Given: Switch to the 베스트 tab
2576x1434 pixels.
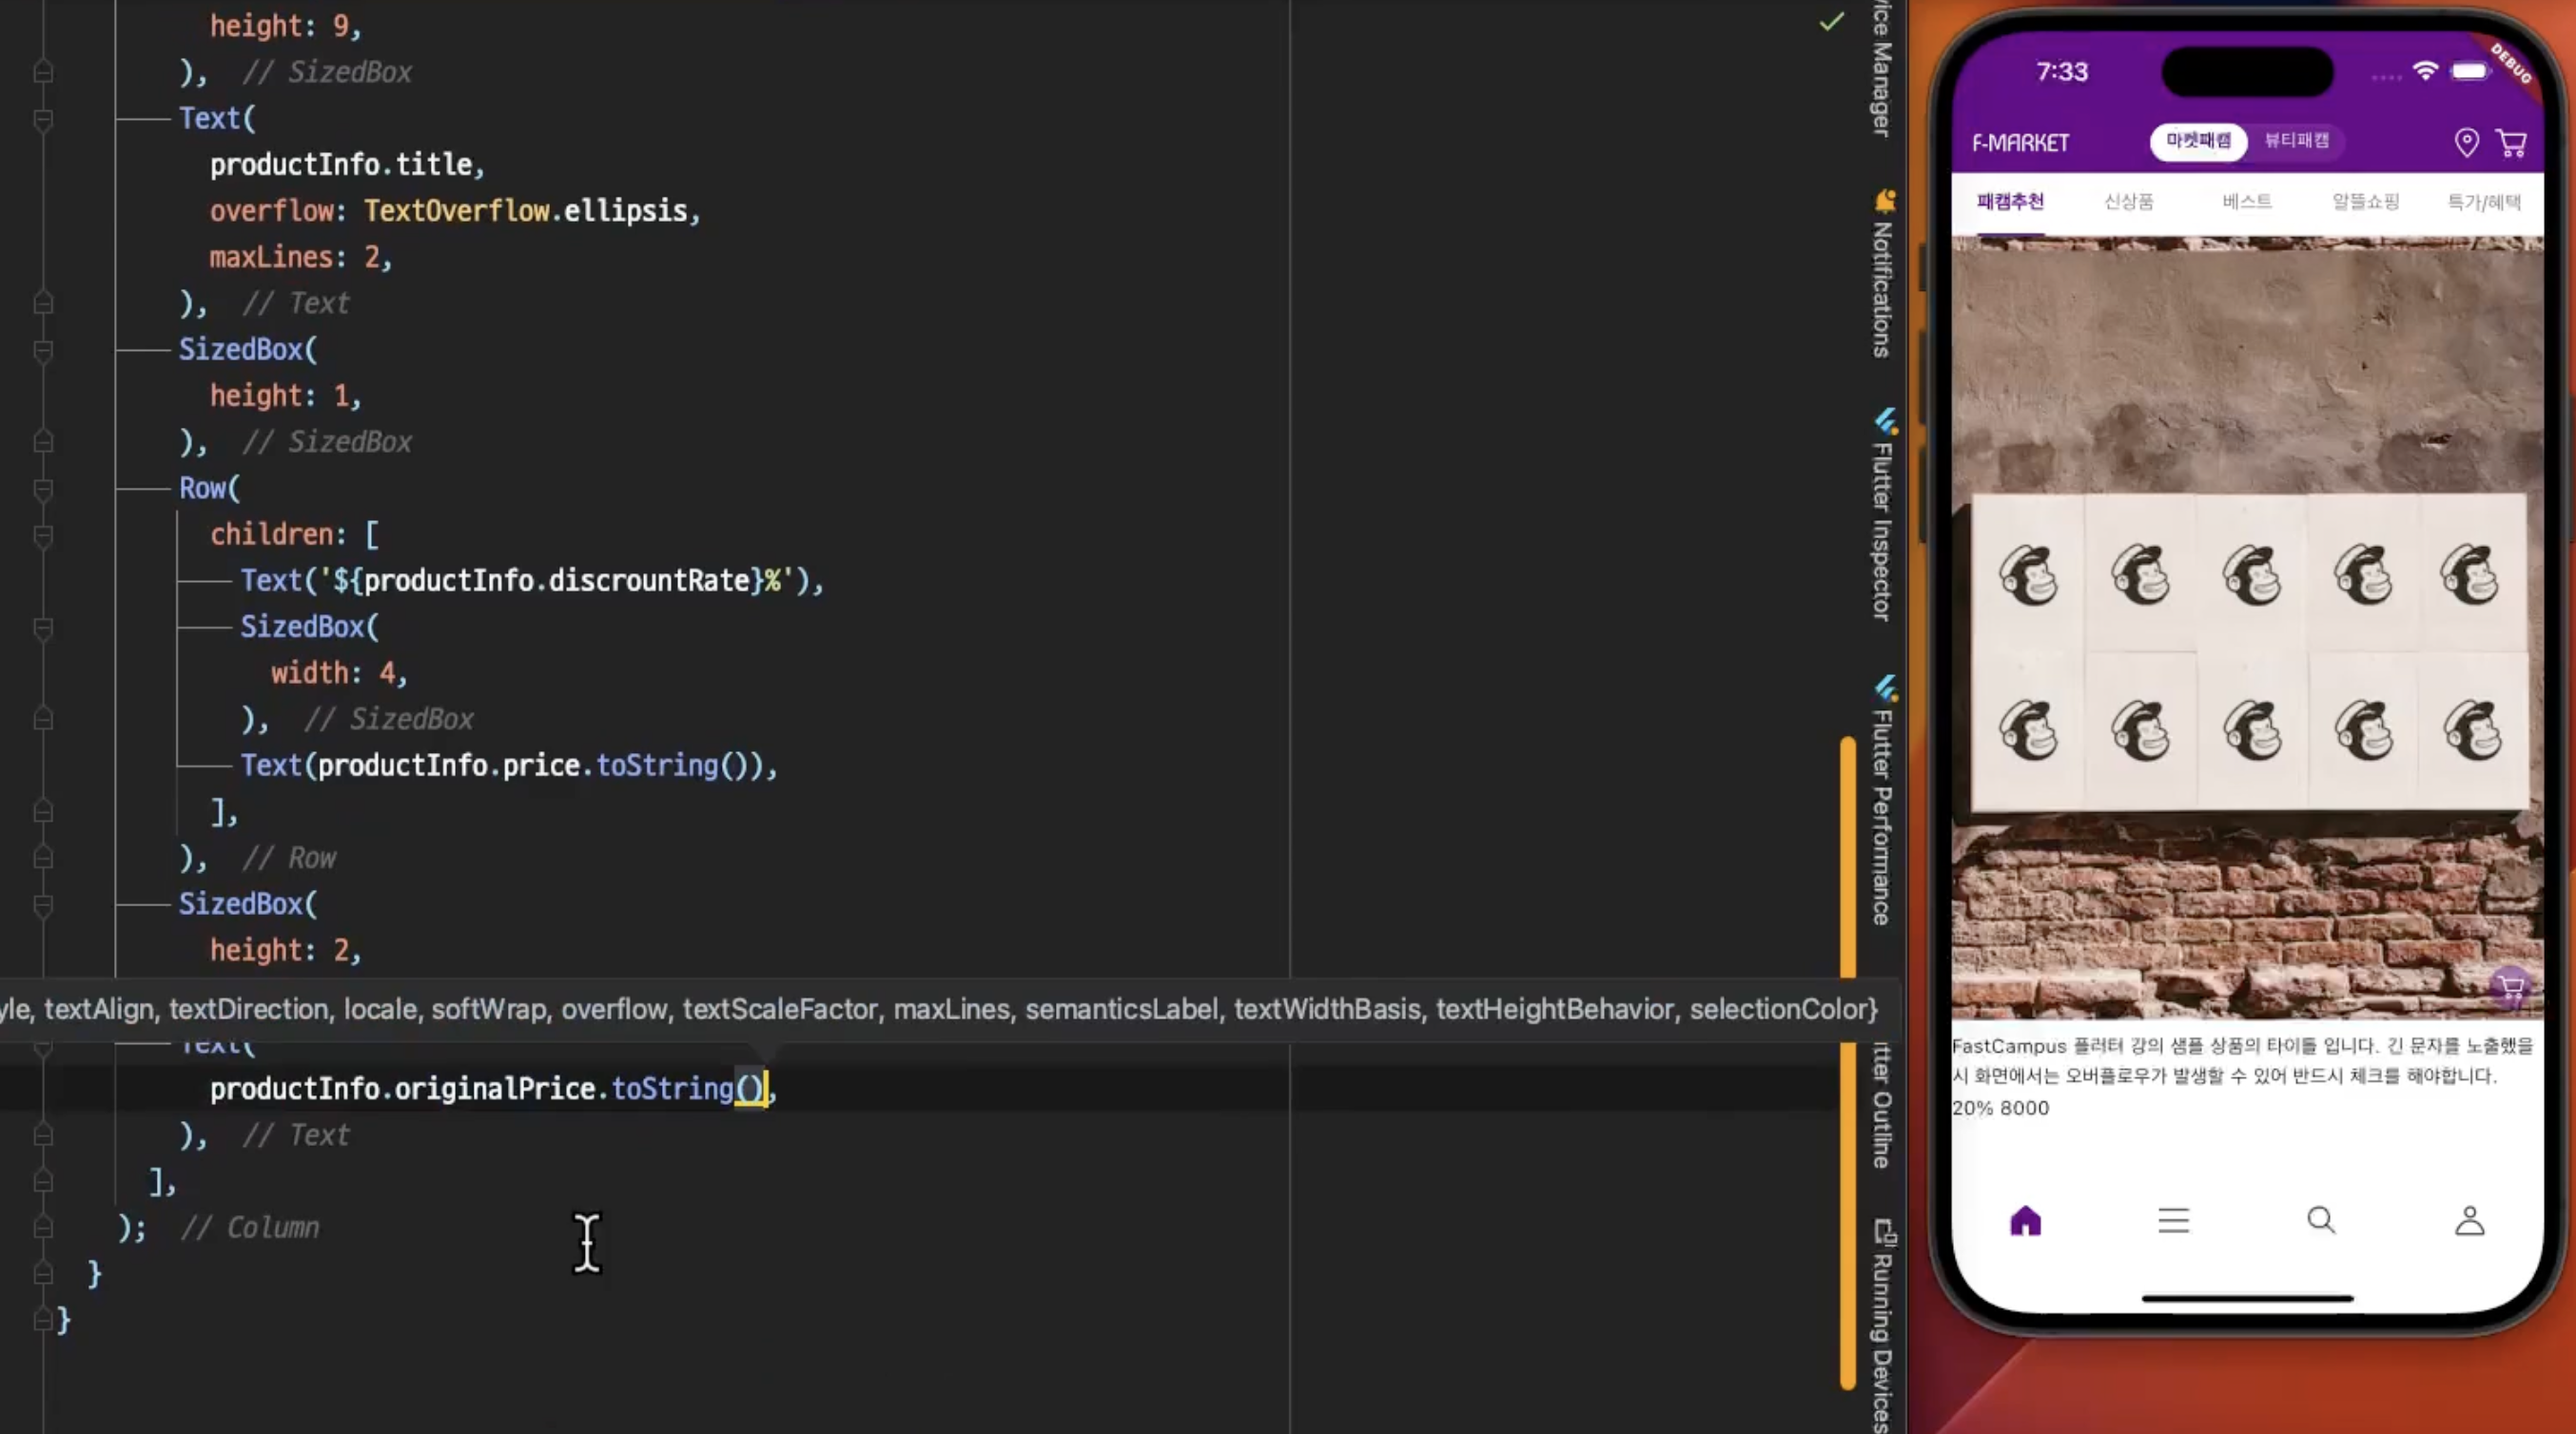Looking at the screenshot, I should coord(2247,202).
